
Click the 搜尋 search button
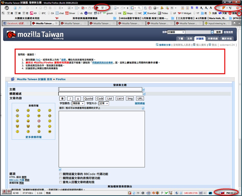(218, 32)
